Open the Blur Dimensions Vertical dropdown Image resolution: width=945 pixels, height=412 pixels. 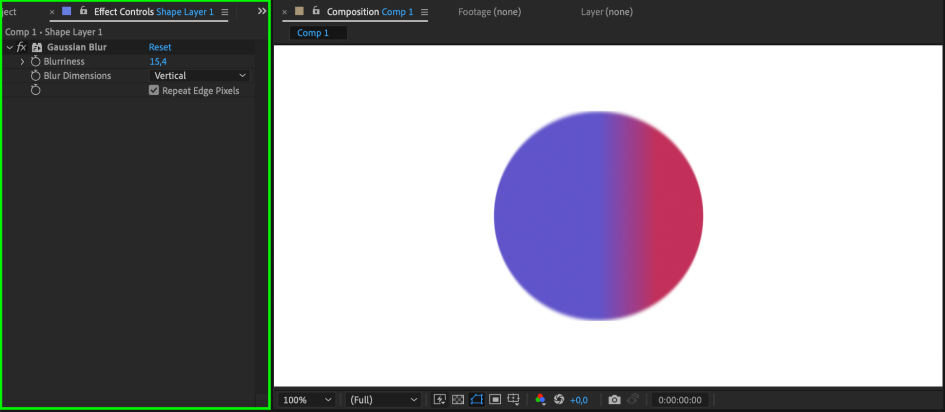tap(199, 76)
